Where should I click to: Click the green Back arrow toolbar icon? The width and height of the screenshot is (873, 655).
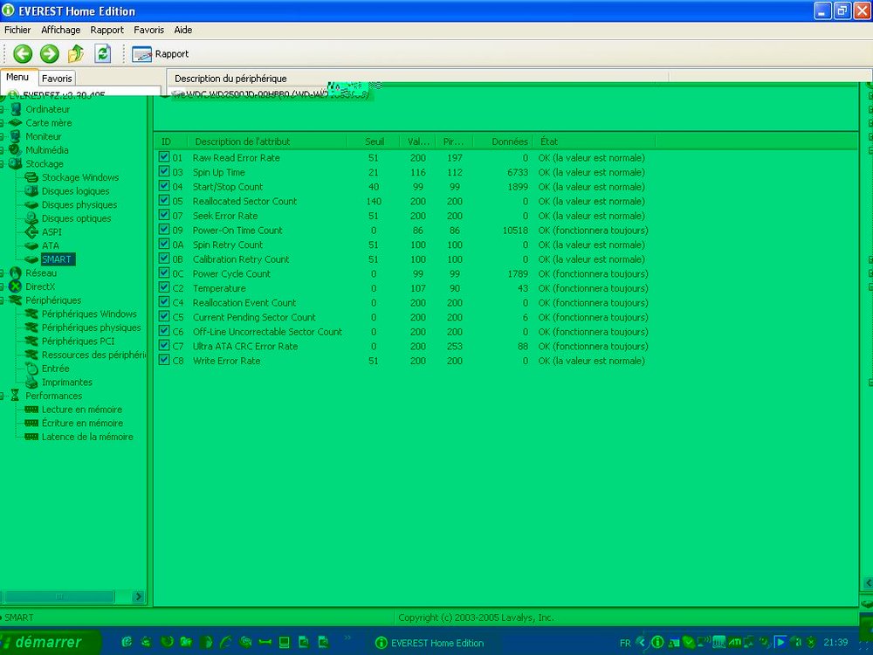tap(23, 54)
